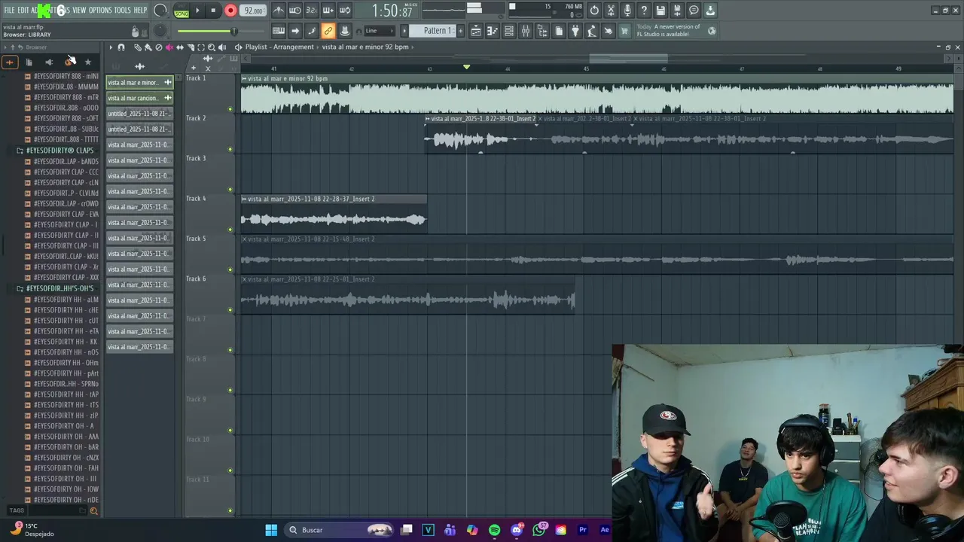Select the Zoom magnifier tool in Playlist
This screenshot has width=964, height=542.
tap(212, 47)
